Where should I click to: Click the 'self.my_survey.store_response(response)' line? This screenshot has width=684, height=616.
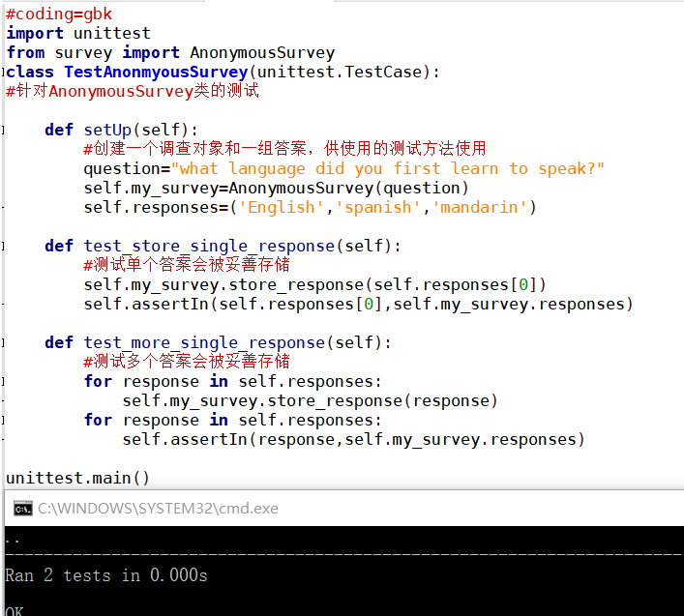[311, 401]
